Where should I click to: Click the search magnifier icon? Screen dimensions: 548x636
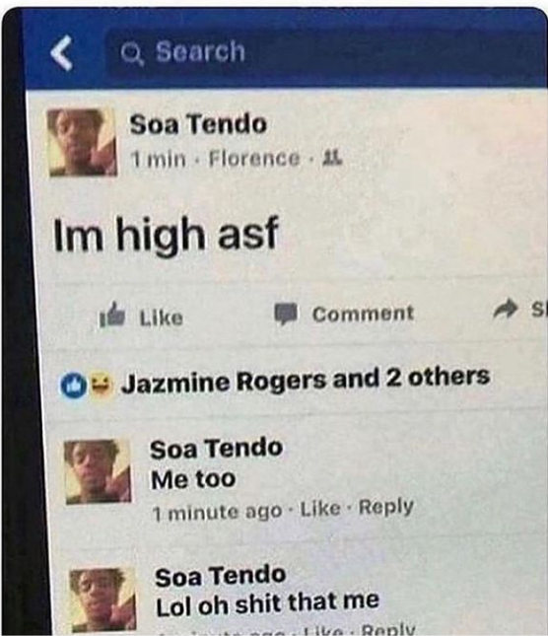pyautogui.click(x=132, y=54)
